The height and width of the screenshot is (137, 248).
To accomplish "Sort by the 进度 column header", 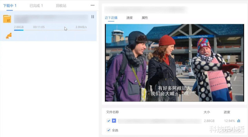I will pyautogui.click(x=227, y=112).
